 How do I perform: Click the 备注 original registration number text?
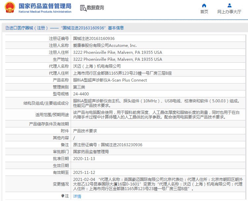tap(108, 145)
